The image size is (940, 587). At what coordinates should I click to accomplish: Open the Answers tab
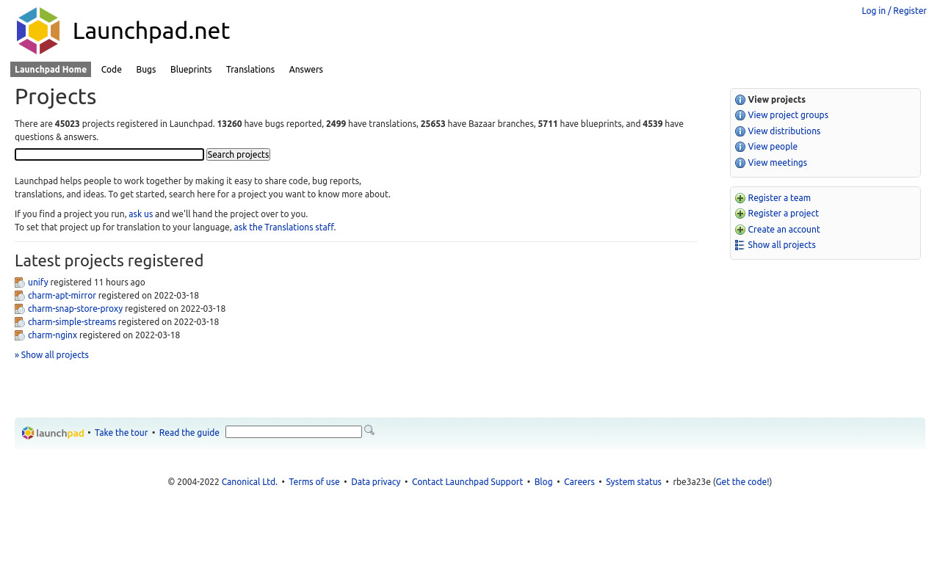click(306, 70)
